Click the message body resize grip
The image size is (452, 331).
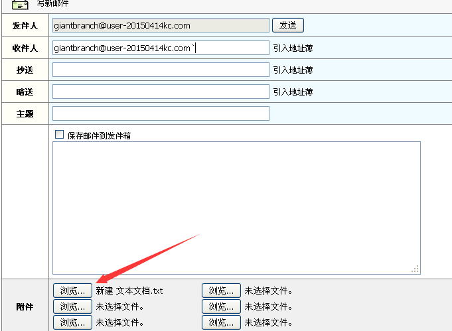415,269
